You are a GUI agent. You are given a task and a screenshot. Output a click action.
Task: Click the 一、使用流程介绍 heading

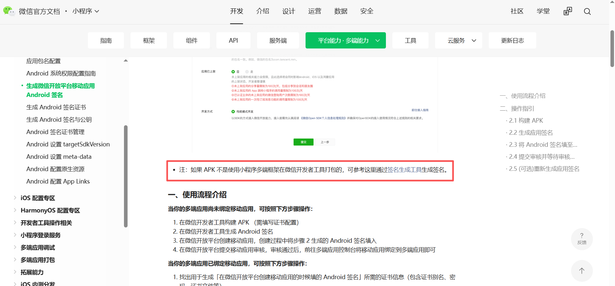(x=197, y=195)
